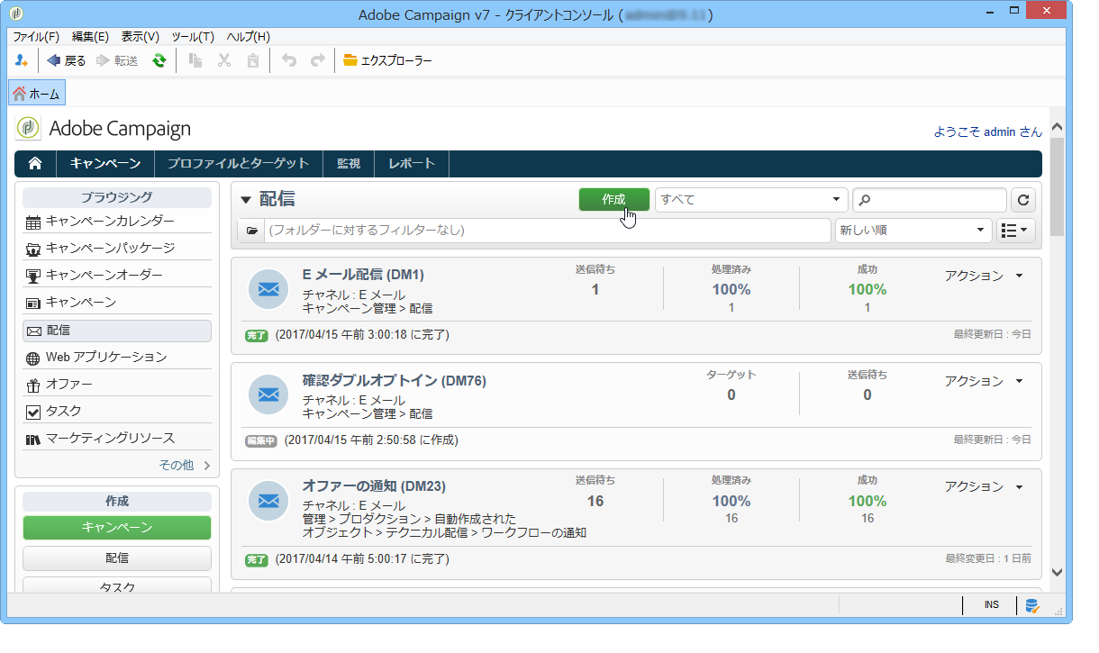Click the home icon in navigation bar
Screen dimensions: 1099x653
(35, 163)
